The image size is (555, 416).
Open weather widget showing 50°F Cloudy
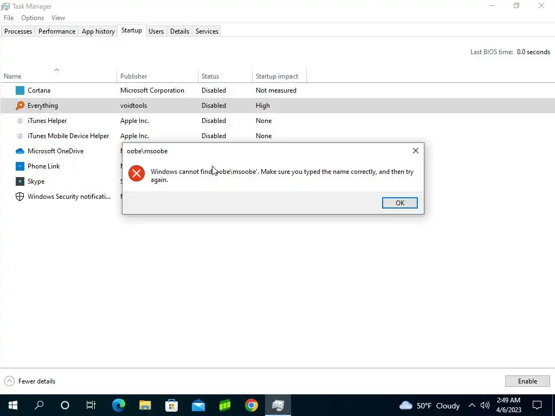click(x=429, y=405)
